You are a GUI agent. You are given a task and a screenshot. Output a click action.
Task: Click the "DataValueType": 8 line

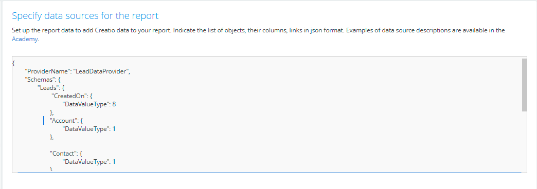coord(89,104)
